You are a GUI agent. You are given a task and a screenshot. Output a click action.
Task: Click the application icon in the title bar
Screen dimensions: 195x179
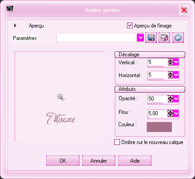(10, 9)
